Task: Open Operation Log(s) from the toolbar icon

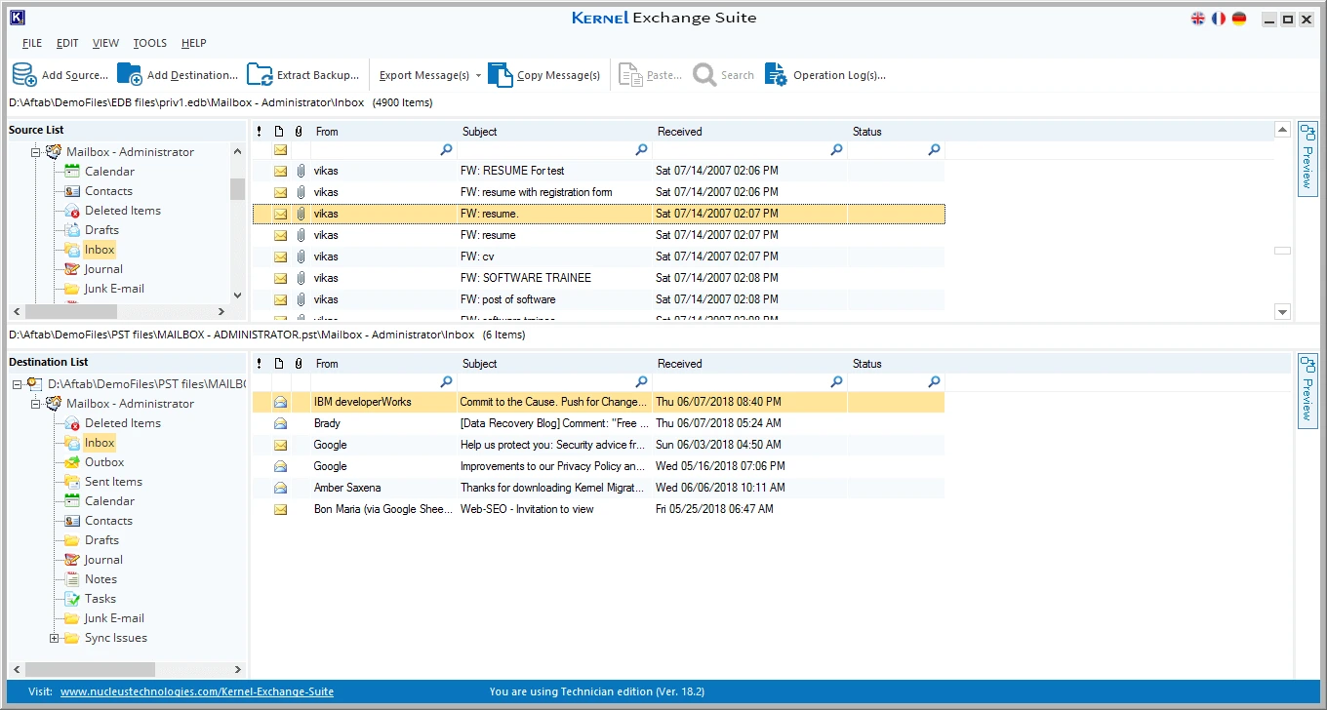Action: click(x=776, y=75)
